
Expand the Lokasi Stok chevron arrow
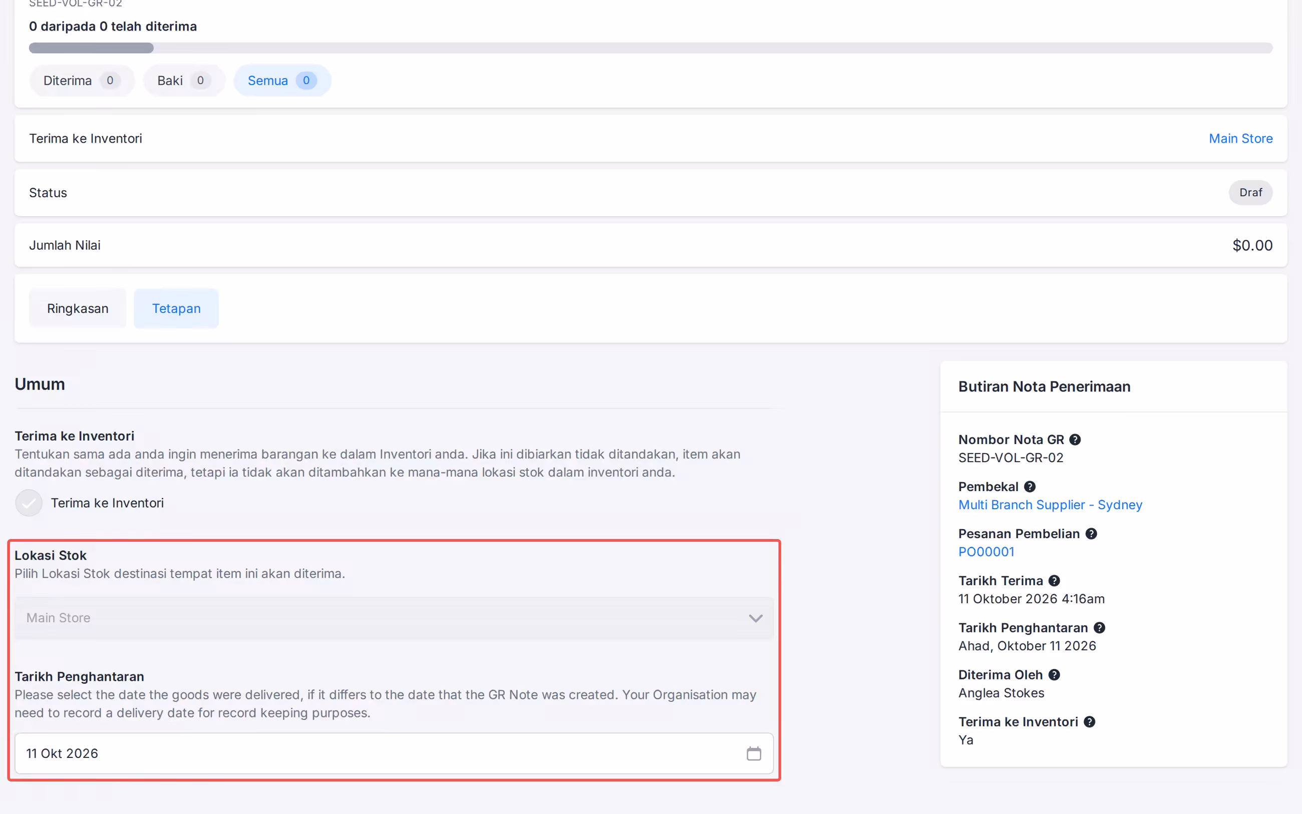pos(756,618)
